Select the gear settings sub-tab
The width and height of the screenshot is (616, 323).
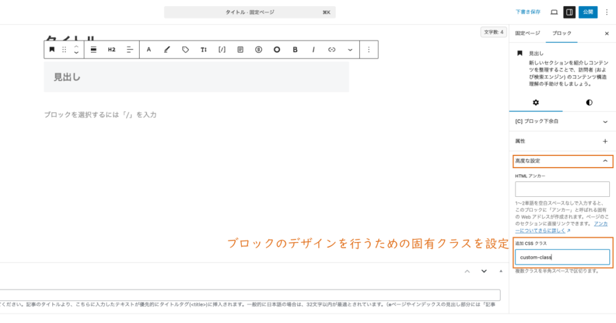536,102
